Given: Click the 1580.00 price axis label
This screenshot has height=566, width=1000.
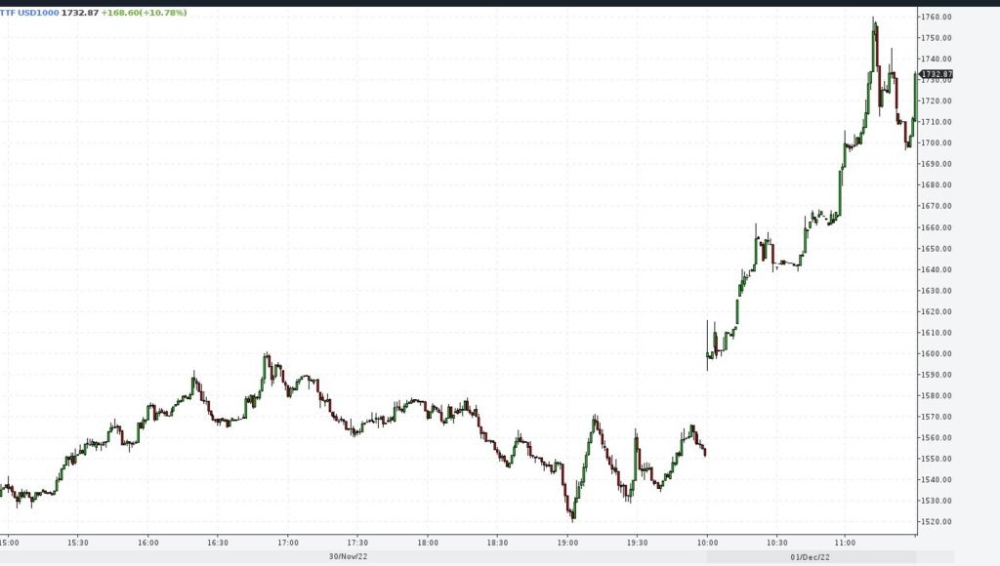Looking at the screenshot, I should tap(937, 396).
